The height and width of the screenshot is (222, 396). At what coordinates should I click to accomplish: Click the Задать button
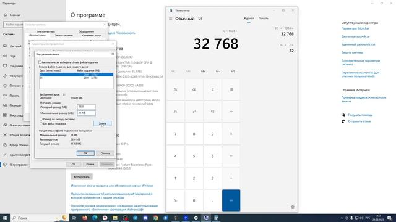click(x=102, y=123)
